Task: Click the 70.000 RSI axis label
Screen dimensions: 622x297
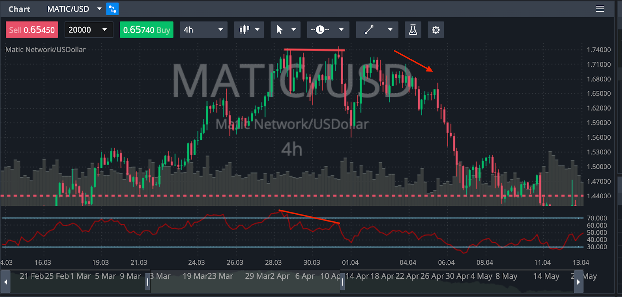Action: [597, 218]
